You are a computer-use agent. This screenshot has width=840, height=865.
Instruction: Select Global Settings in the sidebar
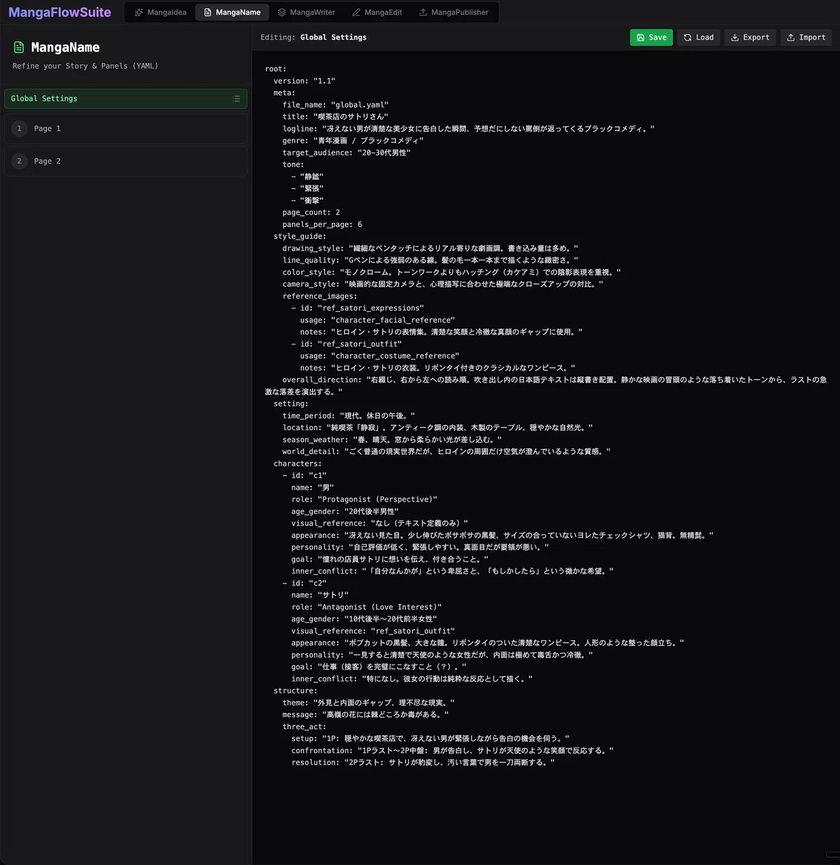coord(126,99)
